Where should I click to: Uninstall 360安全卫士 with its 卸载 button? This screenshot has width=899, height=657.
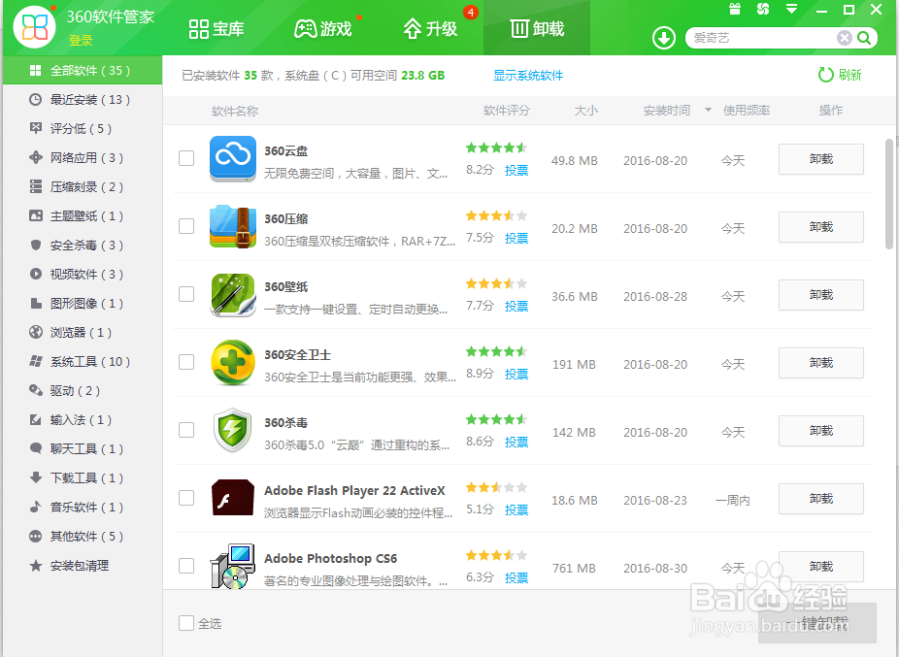coord(821,363)
